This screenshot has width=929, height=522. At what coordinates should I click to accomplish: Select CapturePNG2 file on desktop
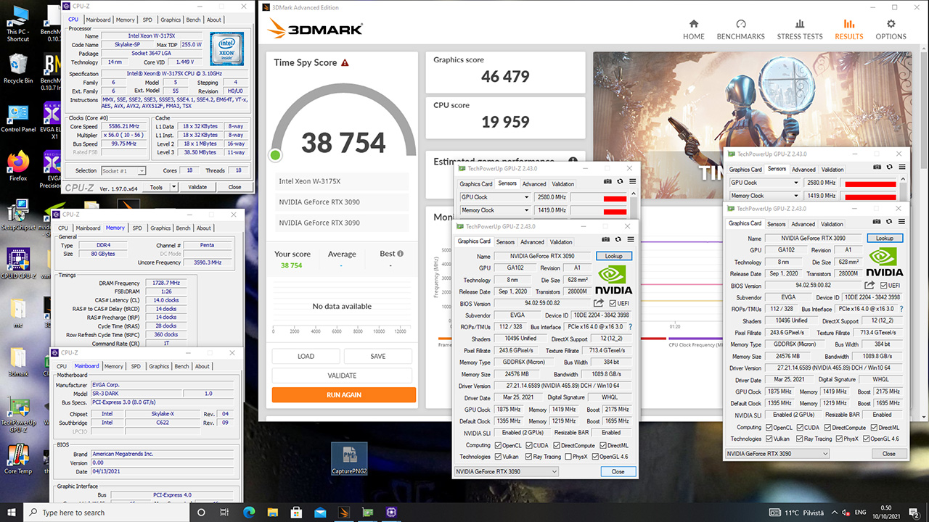pos(349,458)
